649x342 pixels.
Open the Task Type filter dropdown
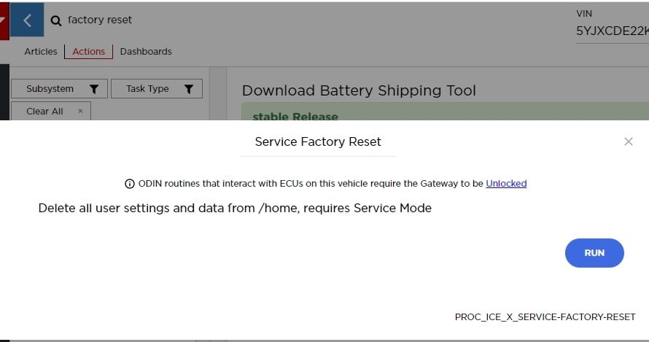148,89
